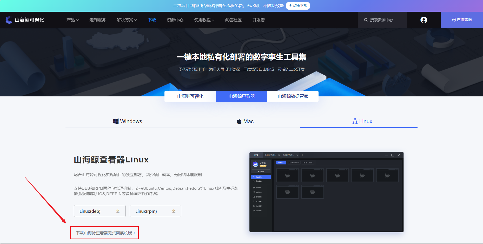Viewport: 483px width, 244px height.
Task: Open the 开发者 navigation item
Action: (x=259, y=20)
